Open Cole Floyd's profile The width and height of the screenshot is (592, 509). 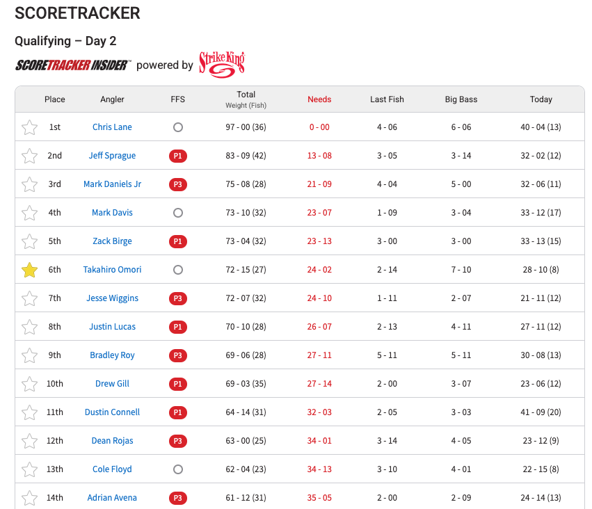click(x=112, y=469)
